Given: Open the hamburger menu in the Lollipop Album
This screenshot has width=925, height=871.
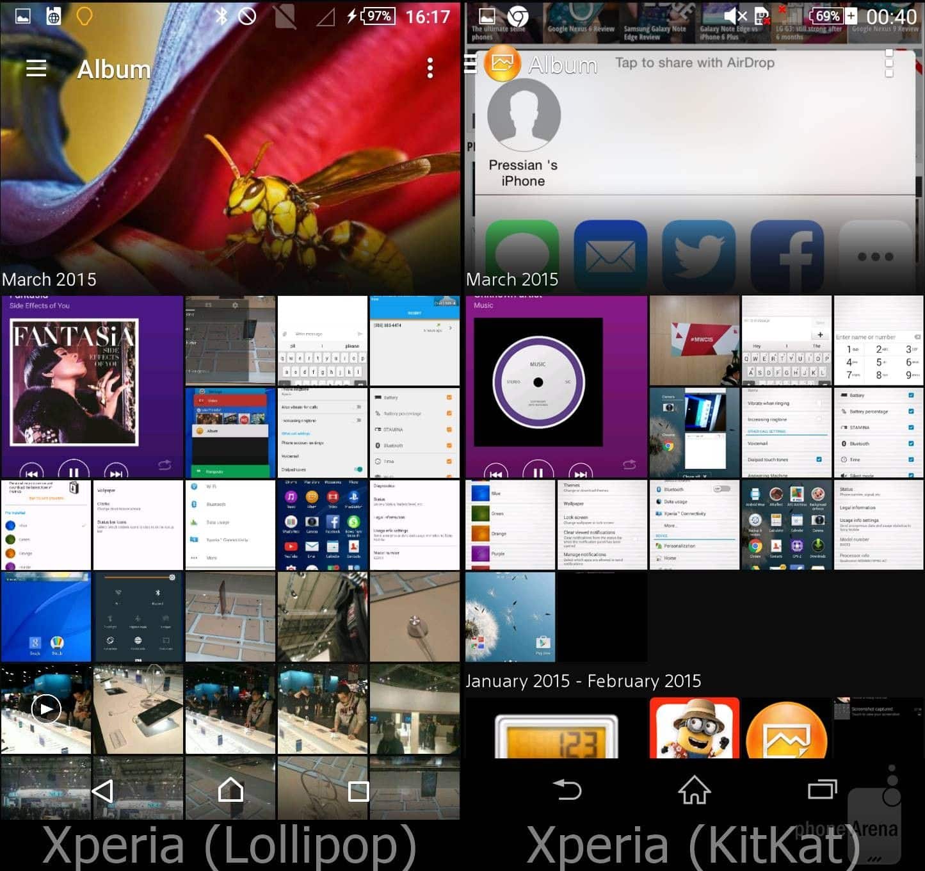Looking at the screenshot, I should 36,68.
